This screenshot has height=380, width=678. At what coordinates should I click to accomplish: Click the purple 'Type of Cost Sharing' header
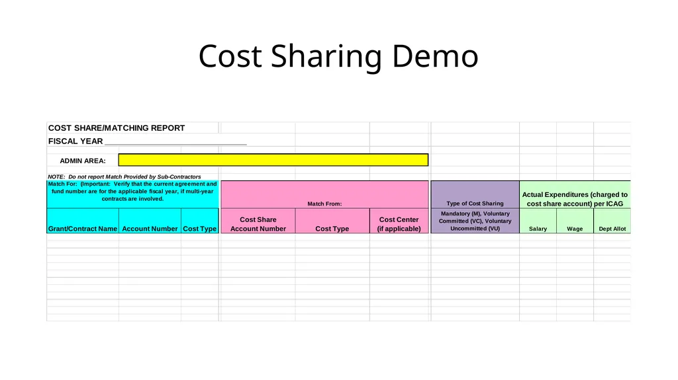tap(475, 194)
